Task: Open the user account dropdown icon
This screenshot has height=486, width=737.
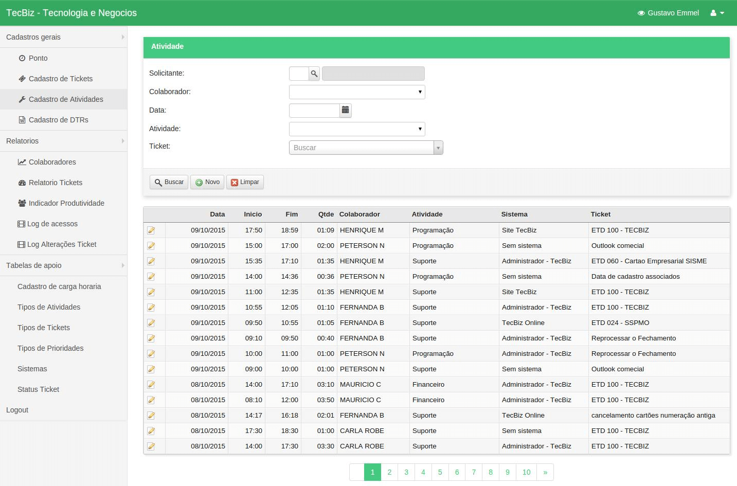Action: (717, 13)
